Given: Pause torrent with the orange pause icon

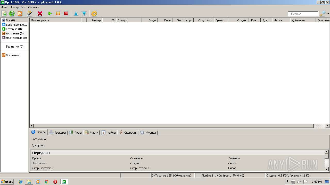Looking at the screenshot, I should click(x=58, y=14).
